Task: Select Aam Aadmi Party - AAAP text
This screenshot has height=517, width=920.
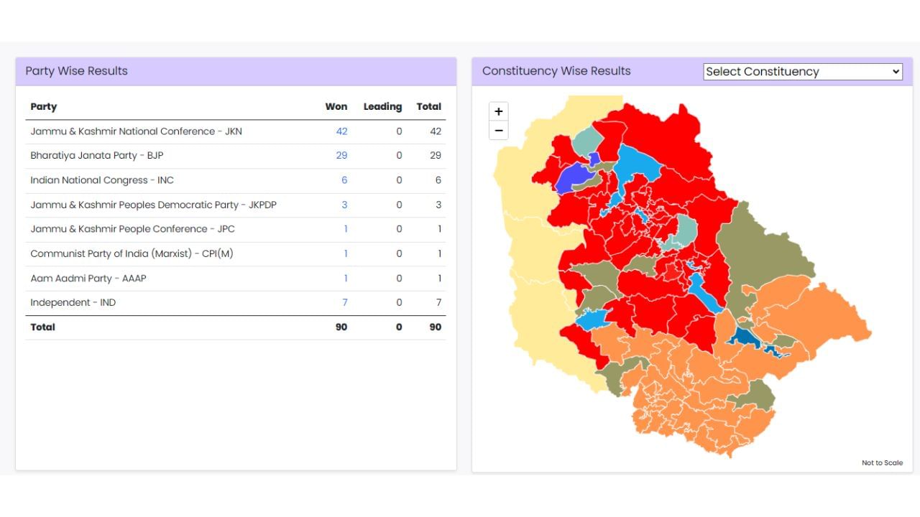Action: point(88,278)
